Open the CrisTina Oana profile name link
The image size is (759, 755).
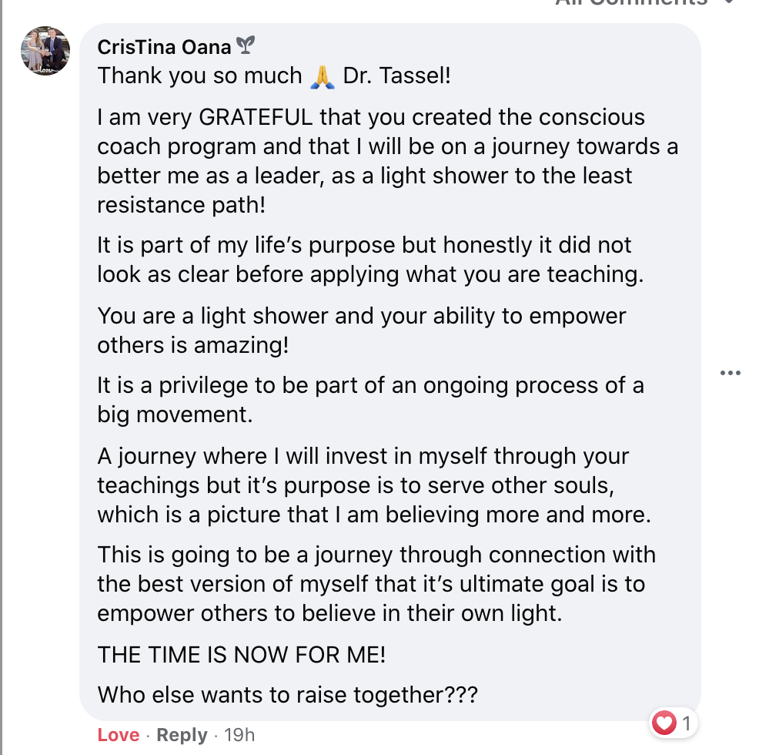[x=164, y=47]
